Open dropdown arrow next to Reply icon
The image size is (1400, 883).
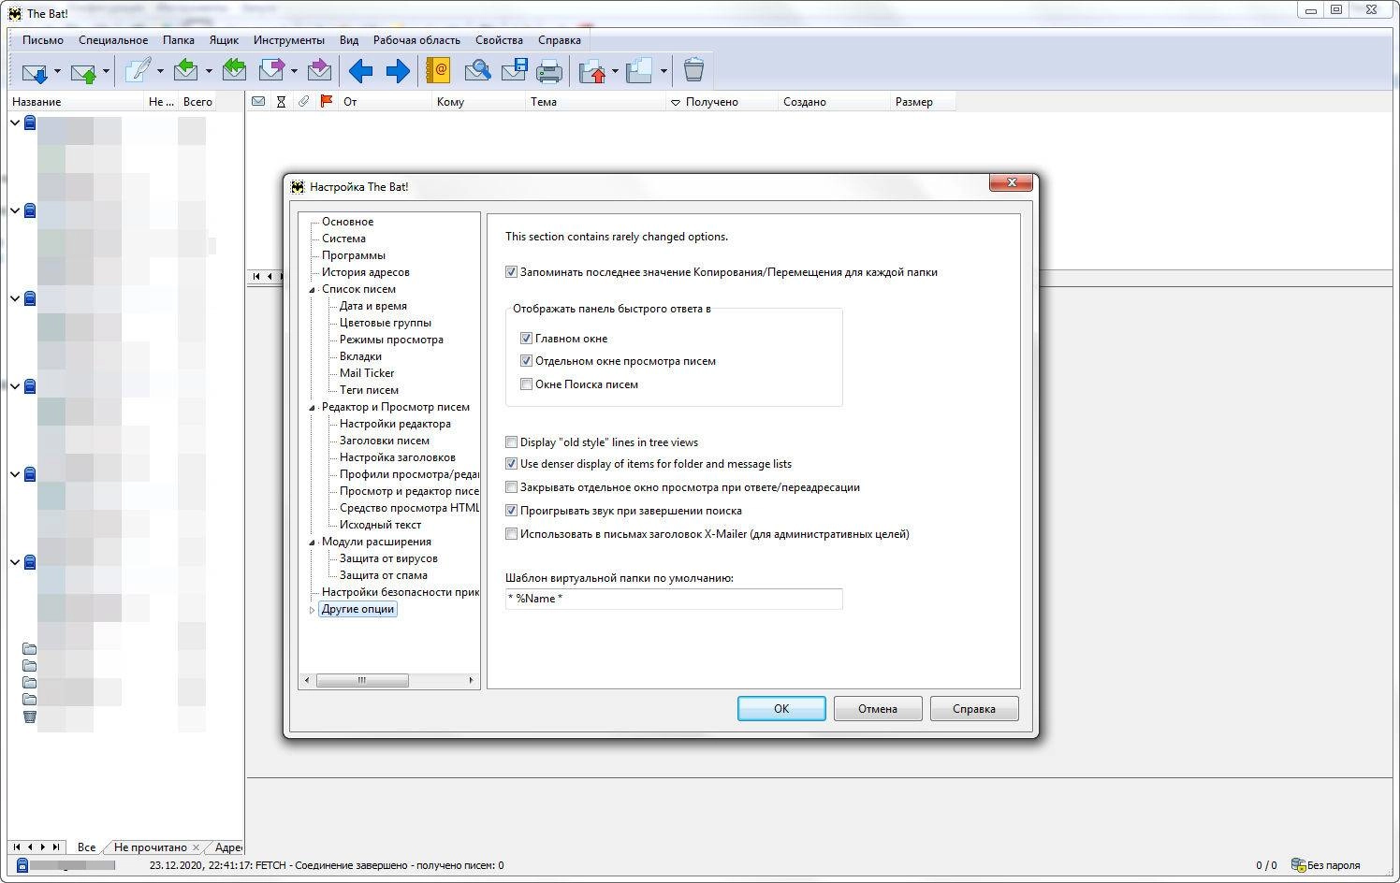click(209, 71)
